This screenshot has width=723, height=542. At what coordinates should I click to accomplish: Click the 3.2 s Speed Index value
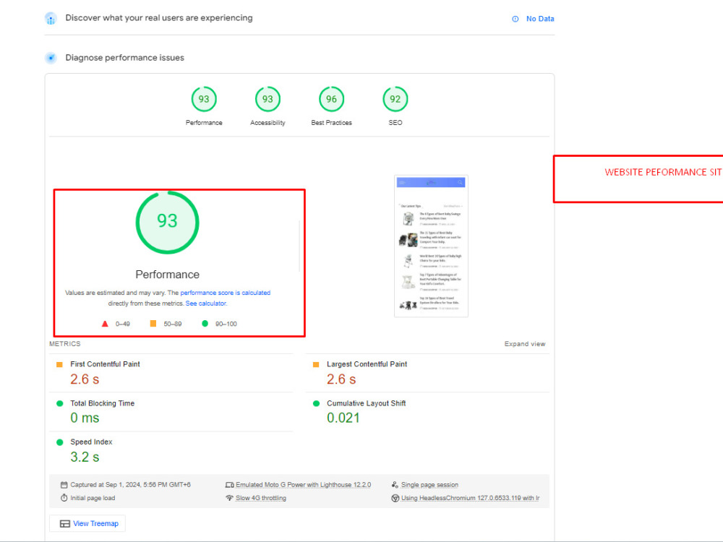coord(85,457)
